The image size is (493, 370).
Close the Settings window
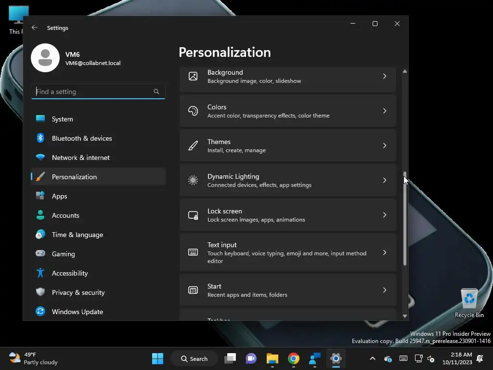[x=397, y=24]
